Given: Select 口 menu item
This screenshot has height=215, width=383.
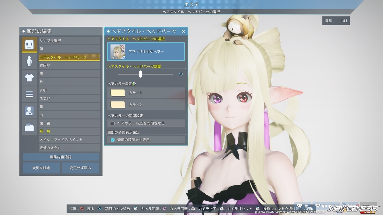Looking at the screenshot, I should click(x=69, y=115).
